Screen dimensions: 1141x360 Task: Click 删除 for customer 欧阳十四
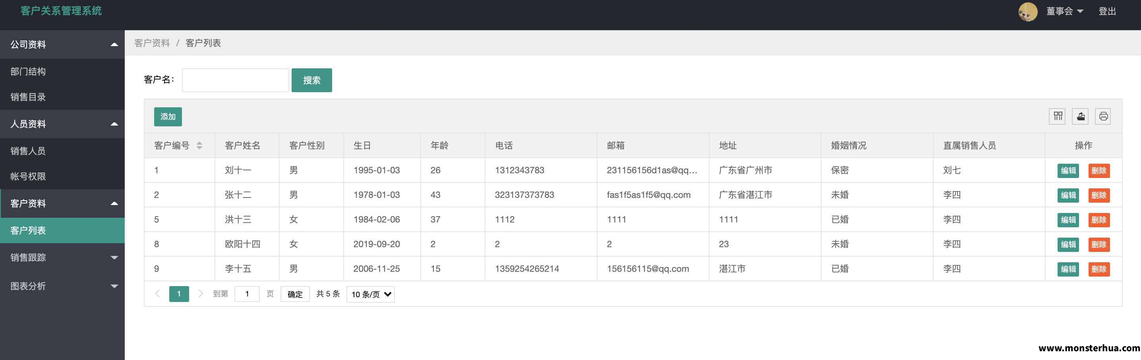(1099, 244)
